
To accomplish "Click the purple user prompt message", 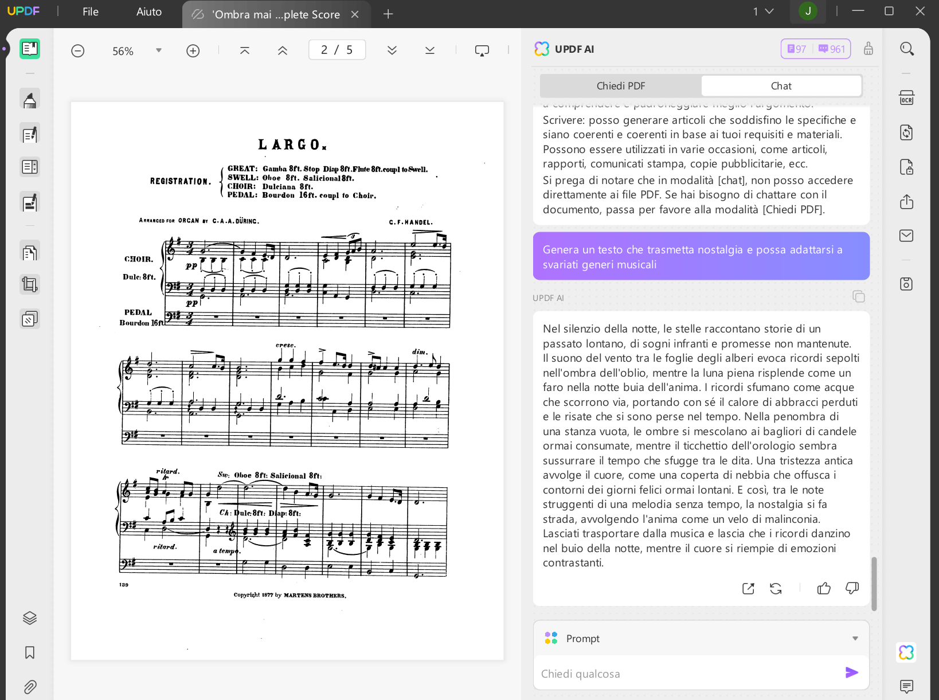I will click(701, 256).
